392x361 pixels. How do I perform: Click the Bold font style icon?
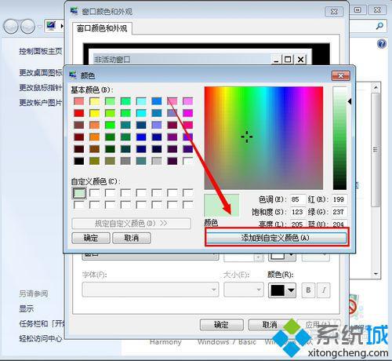pos(308,290)
